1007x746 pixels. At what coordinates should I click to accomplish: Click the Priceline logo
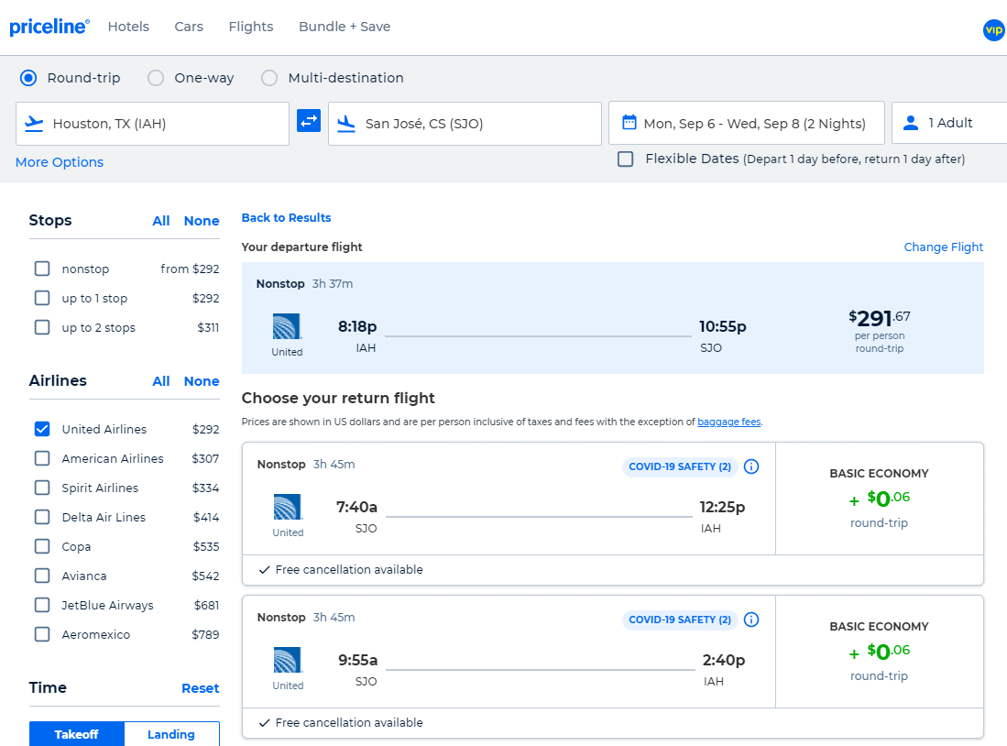[49, 27]
